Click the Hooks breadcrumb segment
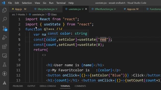 (21, 14)
